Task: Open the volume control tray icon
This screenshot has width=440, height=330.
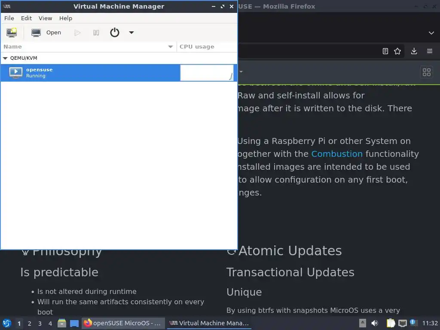Action: (375, 323)
